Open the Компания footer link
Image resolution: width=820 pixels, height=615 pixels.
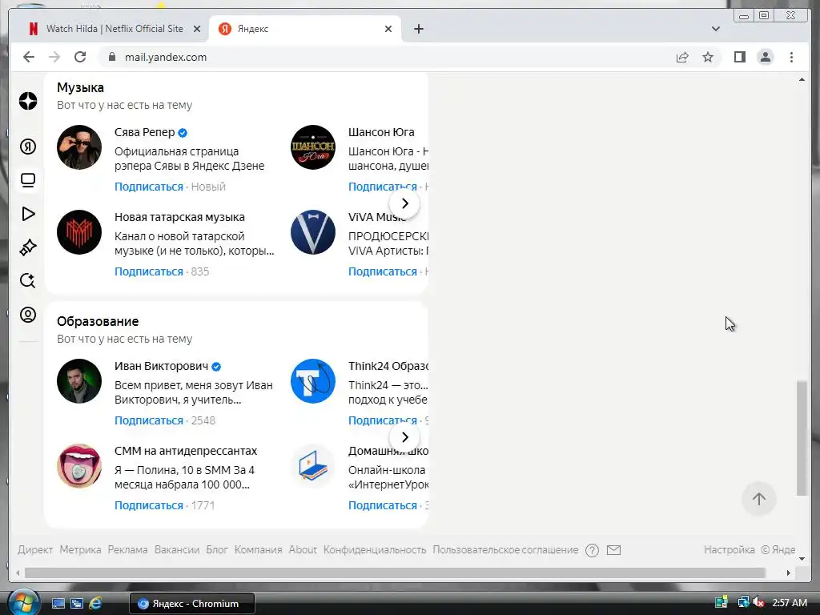pos(258,549)
